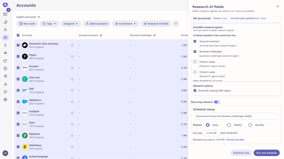Open the Assigned dropdown
Screen dimensions: 284x159
click(x=71, y=24)
